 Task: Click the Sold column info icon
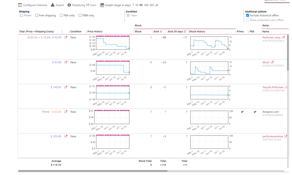[x=161, y=31]
